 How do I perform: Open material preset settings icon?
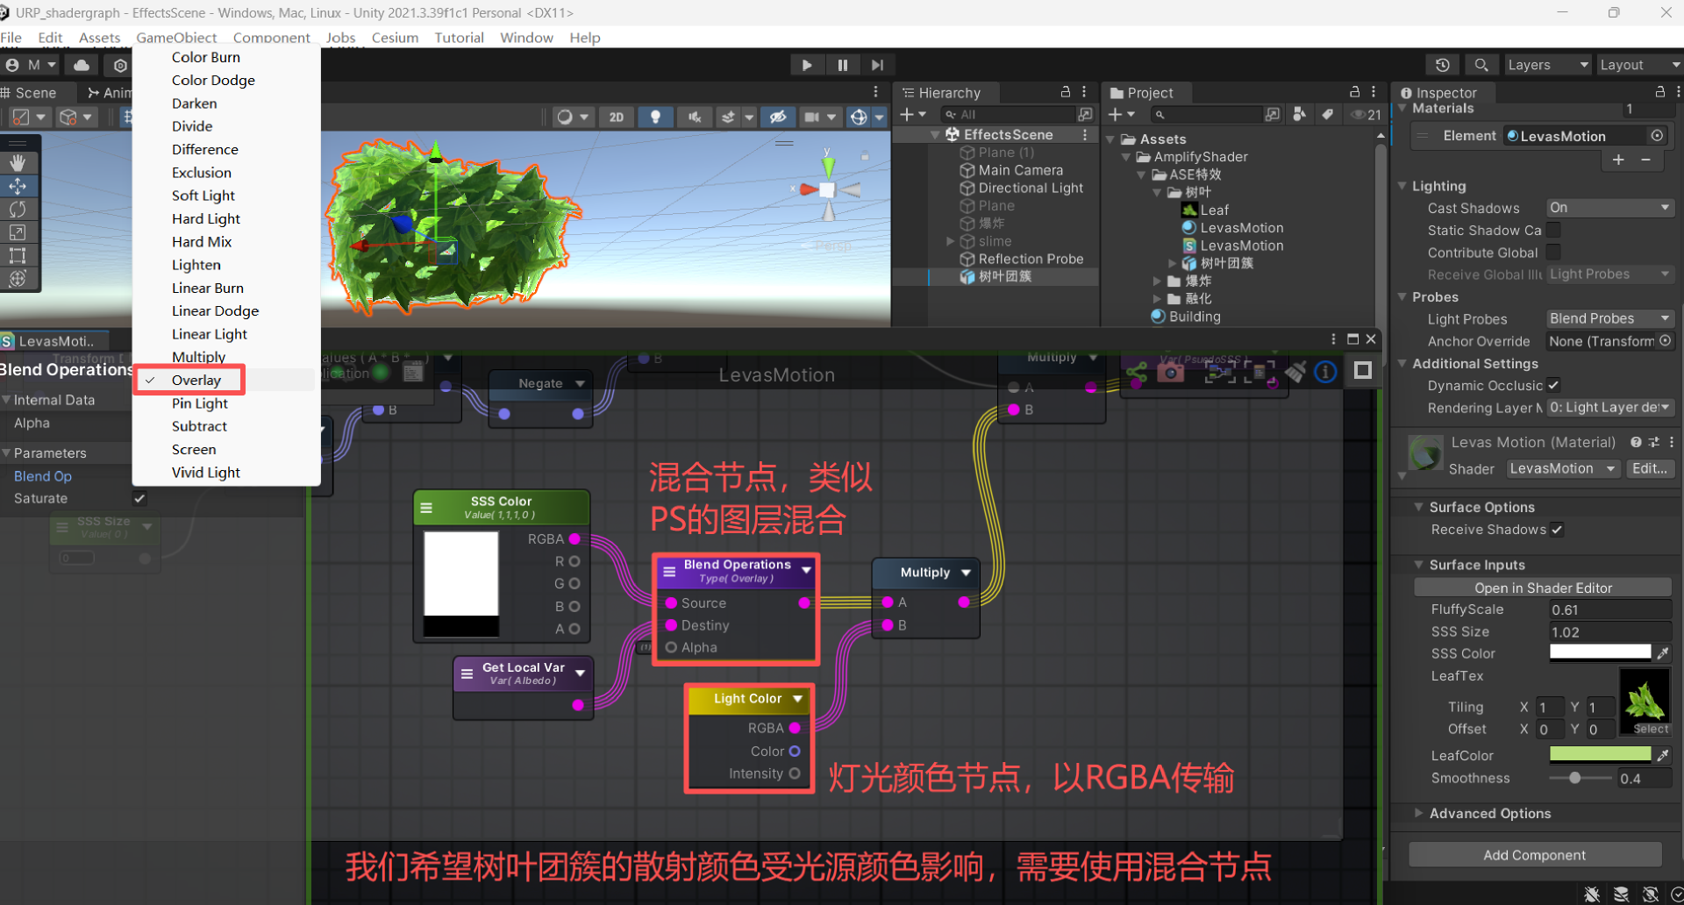coord(1653,443)
